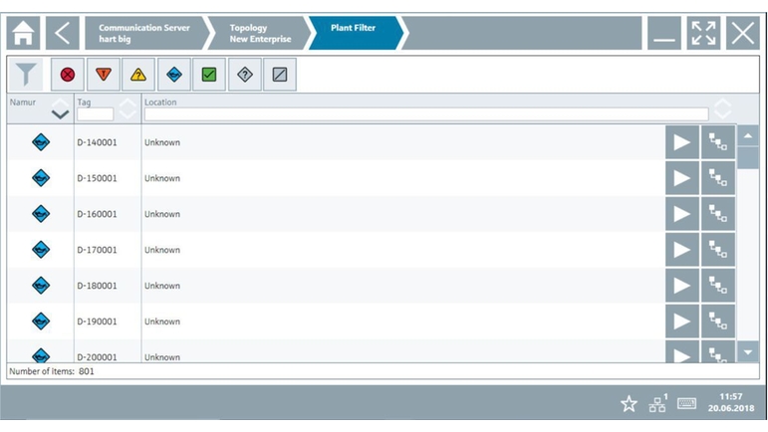
Task: Toggle the red Failure status filter
Action: (x=68, y=75)
